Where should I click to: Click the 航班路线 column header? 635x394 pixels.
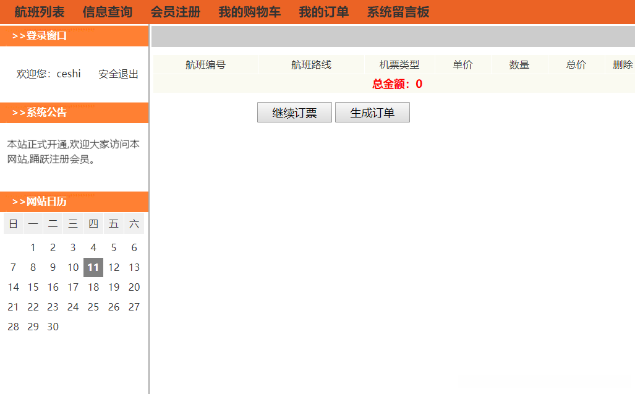pyautogui.click(x=312, y=65)
